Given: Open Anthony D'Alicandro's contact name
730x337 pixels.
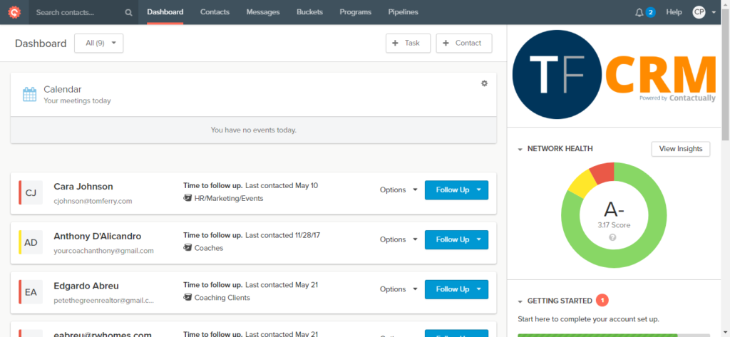Looking at the screenshot, I should [97, 236].
